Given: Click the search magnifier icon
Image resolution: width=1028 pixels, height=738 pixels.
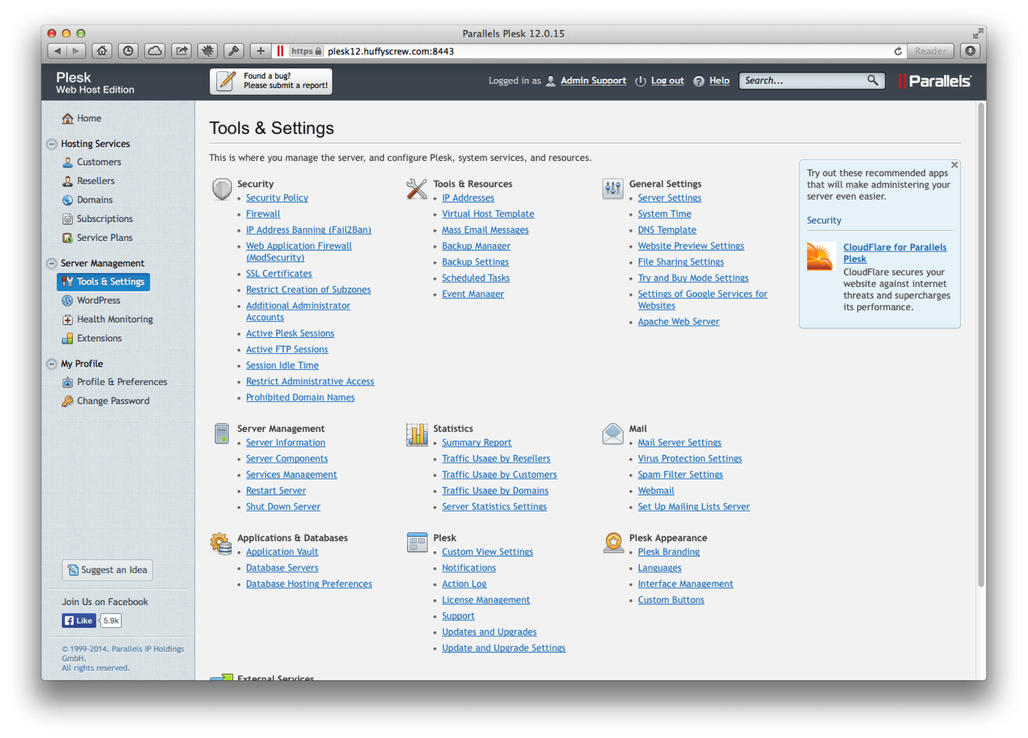Looking at the screenshot, I should (872, 81).
